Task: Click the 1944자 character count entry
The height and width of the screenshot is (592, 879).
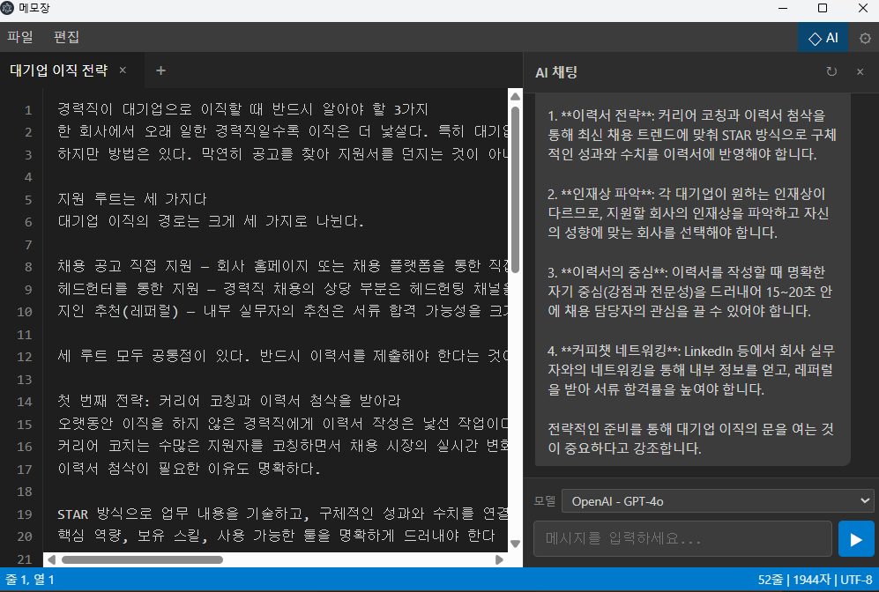Action: pyautogui.click(x=811, y=580)
